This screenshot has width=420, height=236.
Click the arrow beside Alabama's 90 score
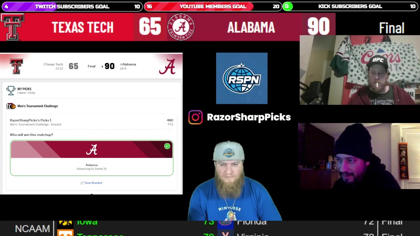[x=102, y=66]
